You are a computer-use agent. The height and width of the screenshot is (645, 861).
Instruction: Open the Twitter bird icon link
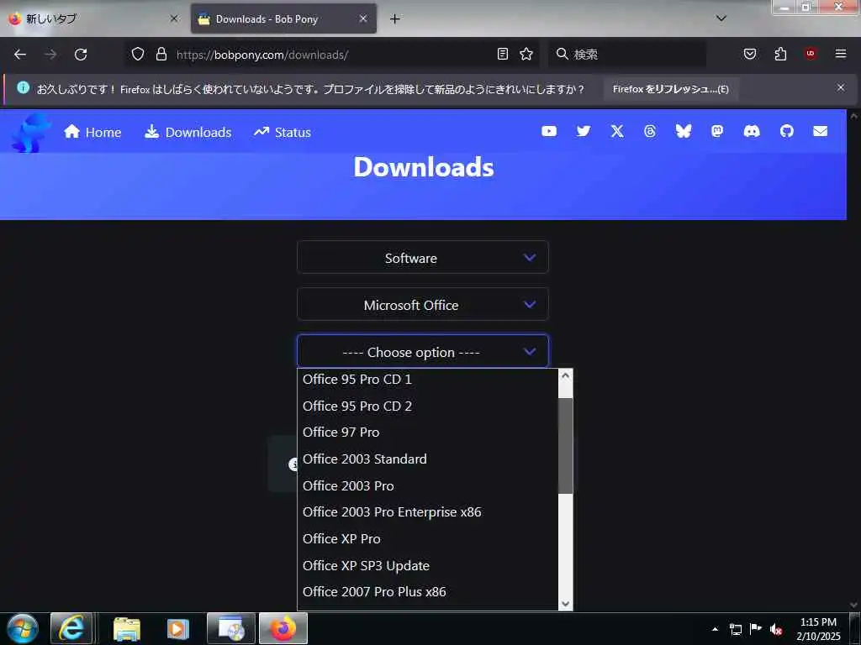(x=584, y=131)
